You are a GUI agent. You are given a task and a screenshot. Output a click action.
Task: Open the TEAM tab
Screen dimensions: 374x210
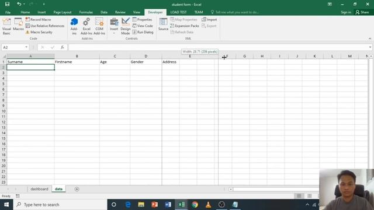[x=199, y=12]
